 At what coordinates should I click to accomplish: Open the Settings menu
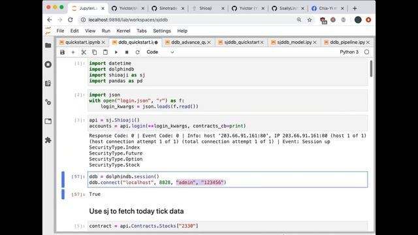click(x=162, y=31)
